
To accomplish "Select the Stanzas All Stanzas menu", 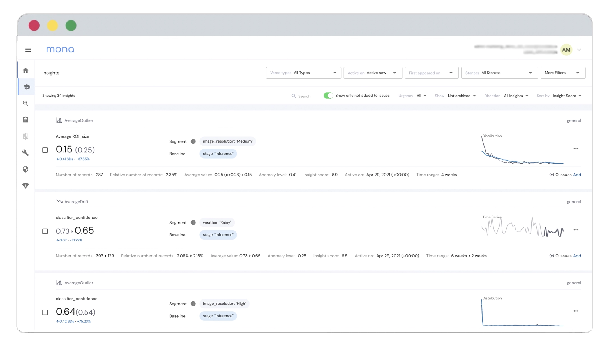I will (x=498, y=73).
